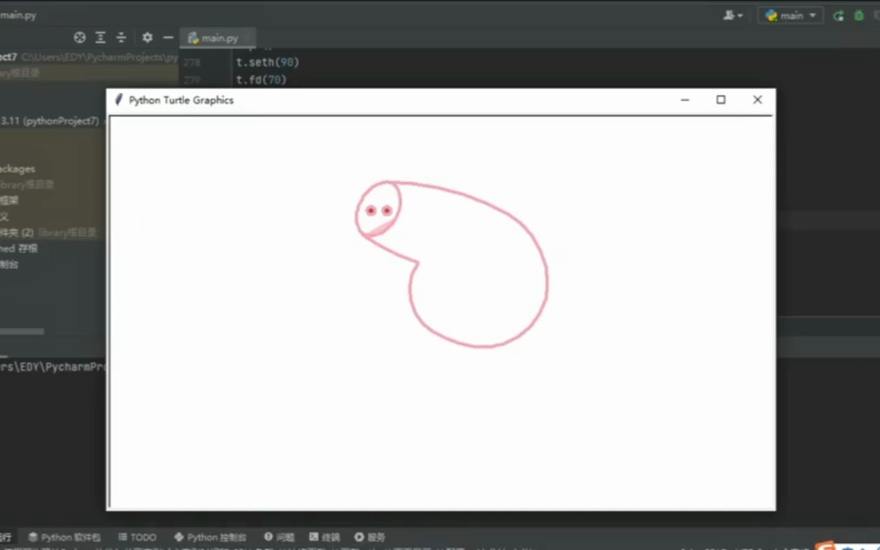Select the packages item in project tree
This screenshot has height=550, width=880.
[x=17, y=169]
